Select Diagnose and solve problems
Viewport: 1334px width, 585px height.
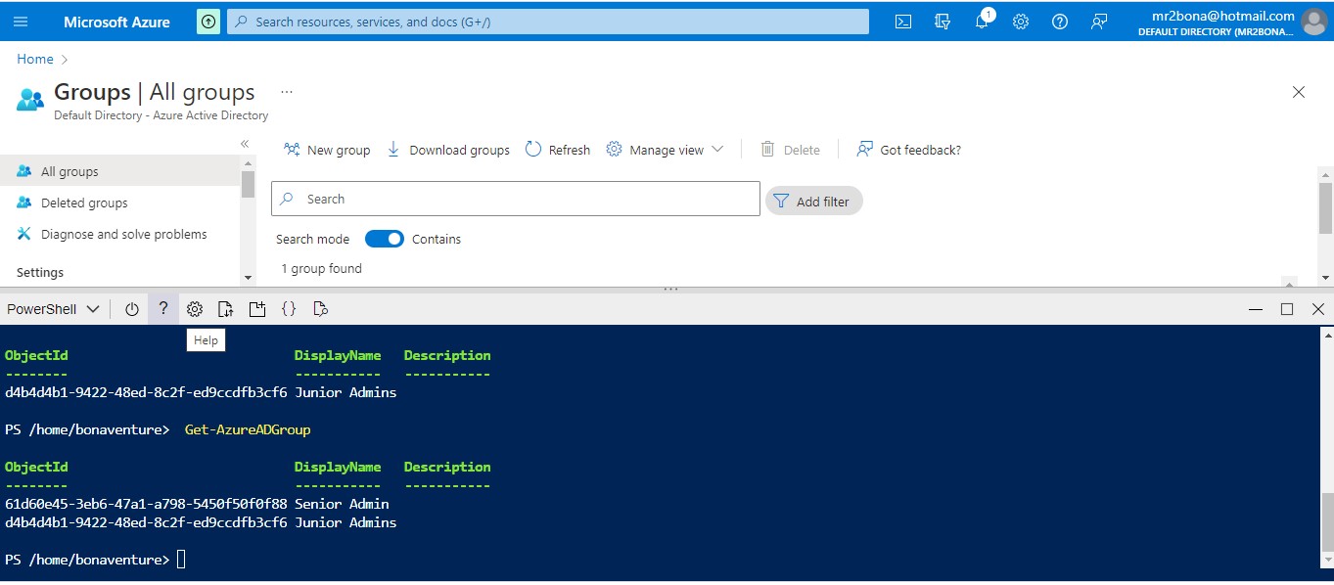[x=124, y=234]
